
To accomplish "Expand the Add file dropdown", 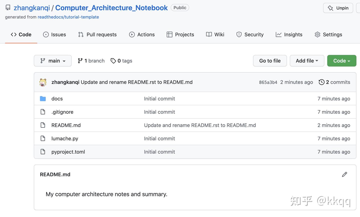I will 307,61.
